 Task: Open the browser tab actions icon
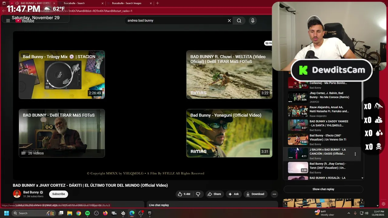4,3
